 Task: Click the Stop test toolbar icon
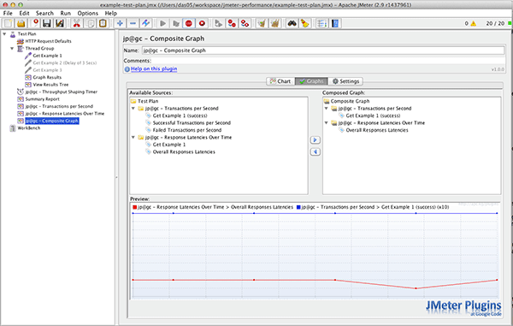tap(189, 23)
